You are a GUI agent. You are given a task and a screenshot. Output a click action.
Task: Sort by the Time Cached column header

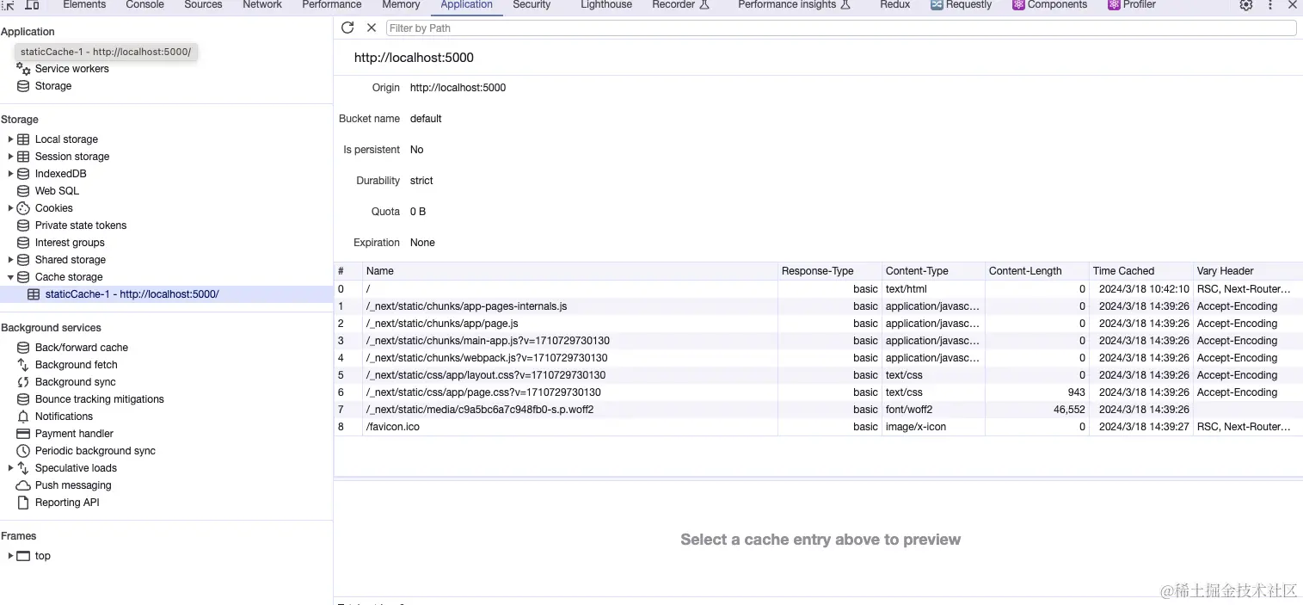(x=1140, y=271)
